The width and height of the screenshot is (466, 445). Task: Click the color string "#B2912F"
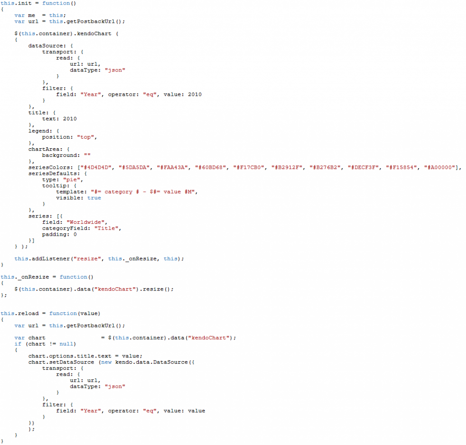coord(287,167)
